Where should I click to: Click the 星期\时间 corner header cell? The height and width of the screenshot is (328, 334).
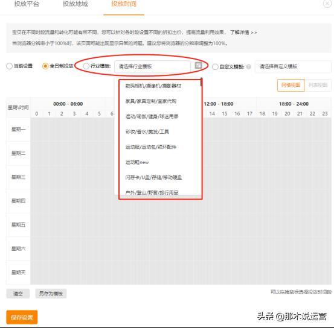click(x=18, y=107)
